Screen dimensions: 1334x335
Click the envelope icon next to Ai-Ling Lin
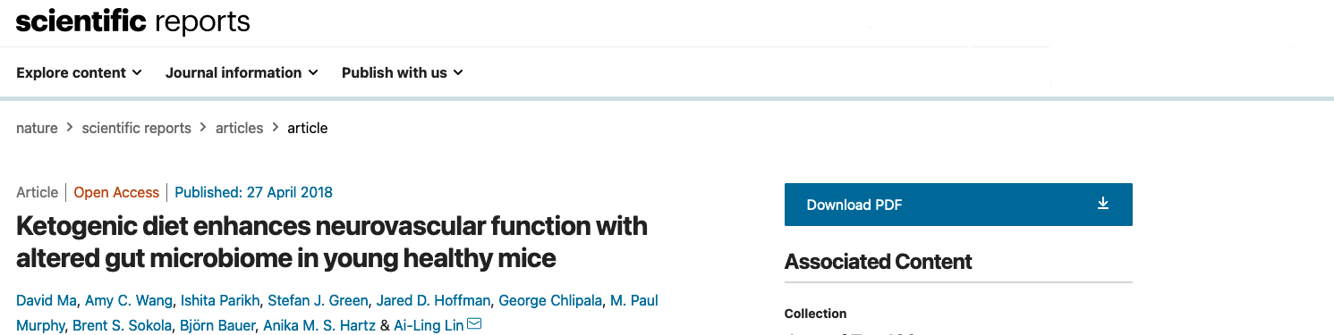coord(474,324)
